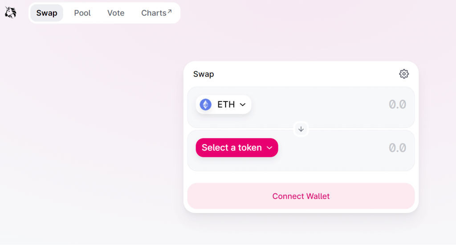Switch to the Pool tab
The height and width of the screenshot is (245, 456).
click(x=82, y=13)
